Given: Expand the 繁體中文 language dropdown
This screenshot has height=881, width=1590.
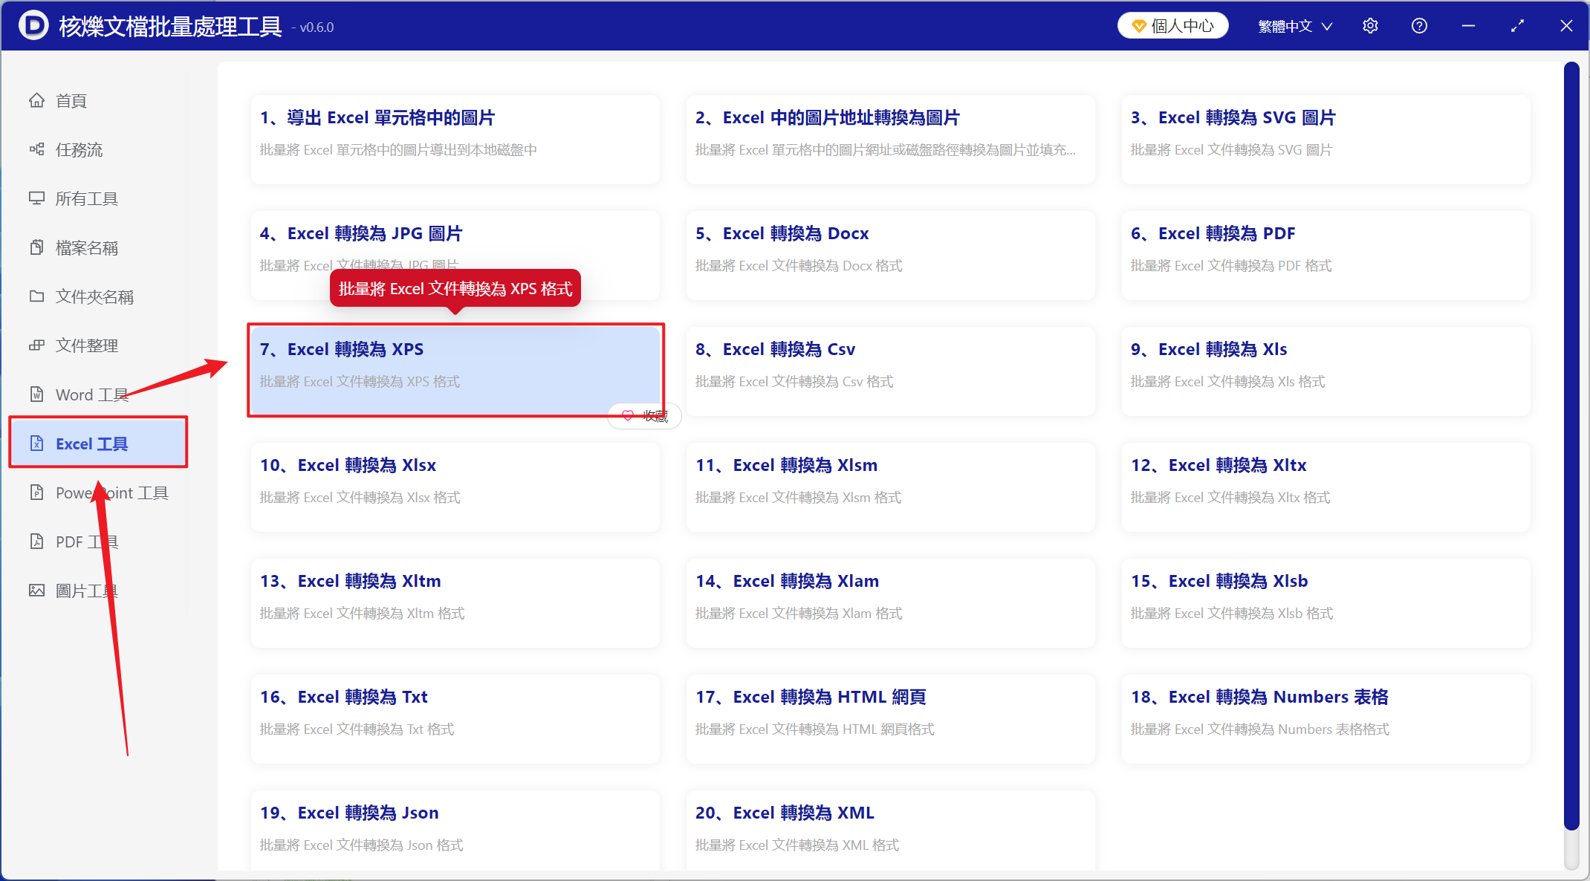Looking at the screenshot, I should (1295, 26).
